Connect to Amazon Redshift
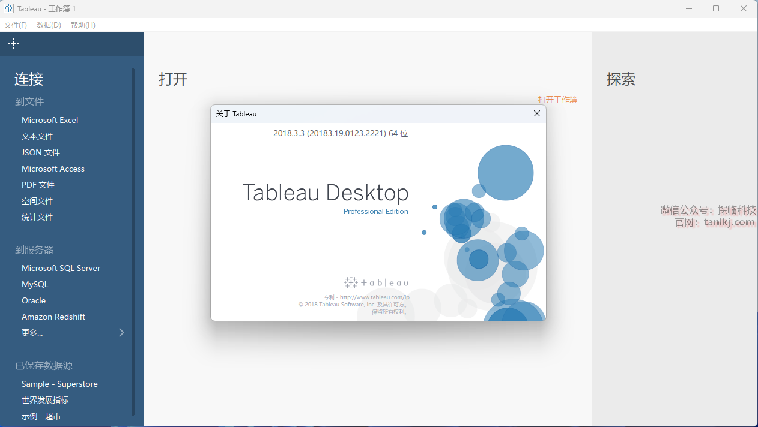 (x=53, y=317)
